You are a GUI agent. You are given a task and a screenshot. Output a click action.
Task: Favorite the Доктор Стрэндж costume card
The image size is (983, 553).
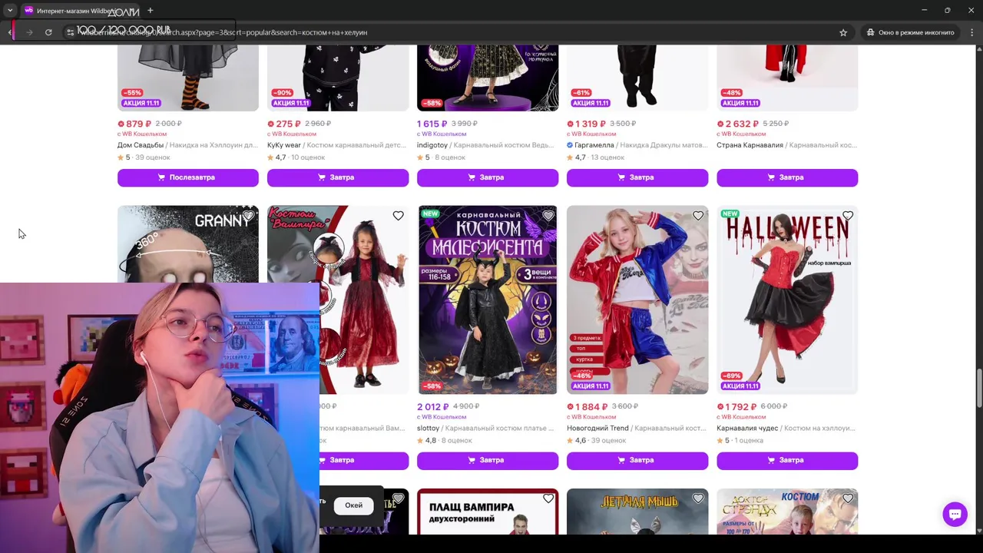click(847, 498)
